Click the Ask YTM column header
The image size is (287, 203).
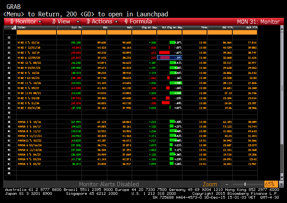pyautogui.click(x=245, y=28)
